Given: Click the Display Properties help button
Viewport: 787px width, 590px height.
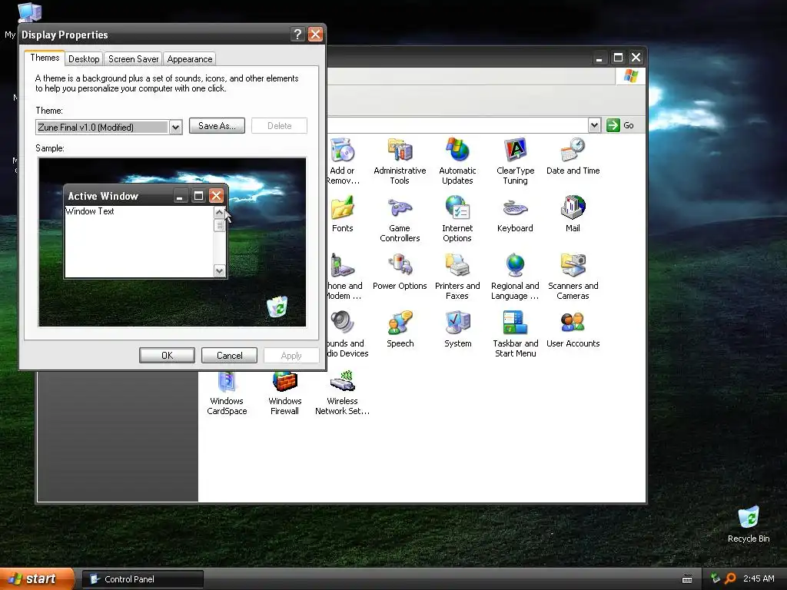Looking at the screenshot, I should 297,34.
